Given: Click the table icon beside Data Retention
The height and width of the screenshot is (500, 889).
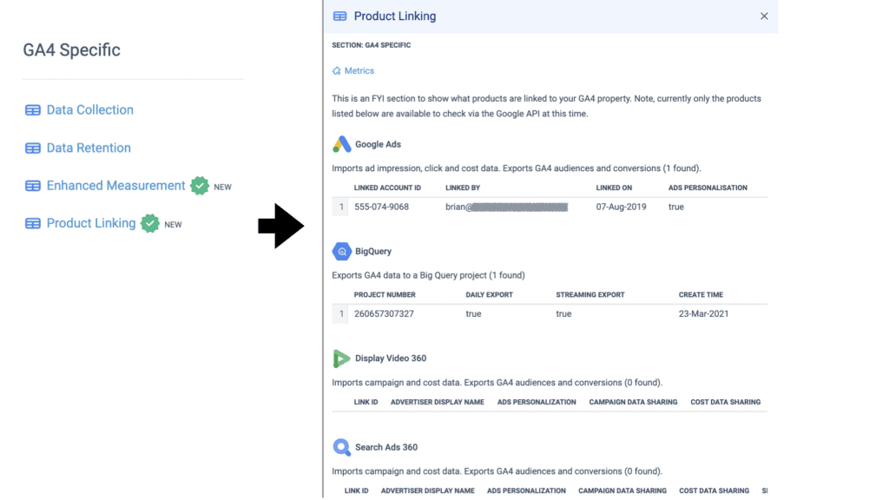Looking at the screenshot, I should (33, 148).
